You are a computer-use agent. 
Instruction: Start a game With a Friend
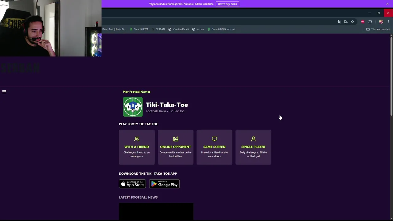(137, 147)
